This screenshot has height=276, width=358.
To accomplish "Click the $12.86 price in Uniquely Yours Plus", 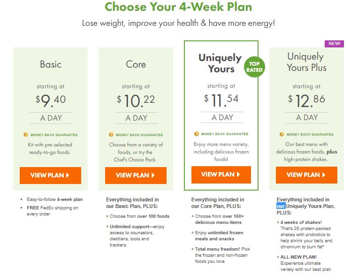I will coord(306,100).
